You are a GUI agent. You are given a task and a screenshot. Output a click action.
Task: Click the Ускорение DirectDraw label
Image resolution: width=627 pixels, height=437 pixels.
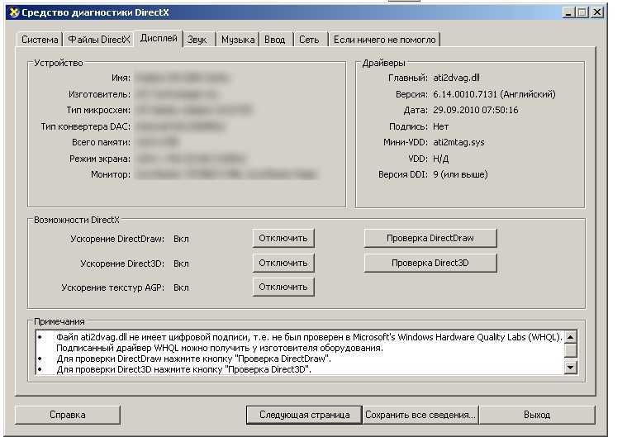coord(117,239)
